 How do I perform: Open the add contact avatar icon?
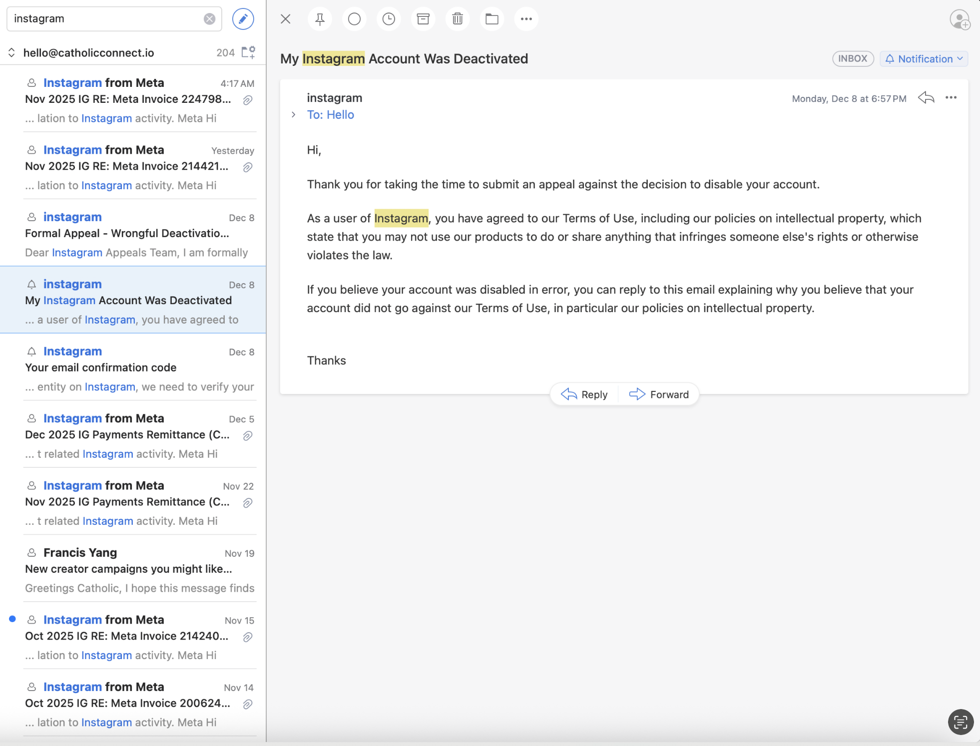(960, 20)
